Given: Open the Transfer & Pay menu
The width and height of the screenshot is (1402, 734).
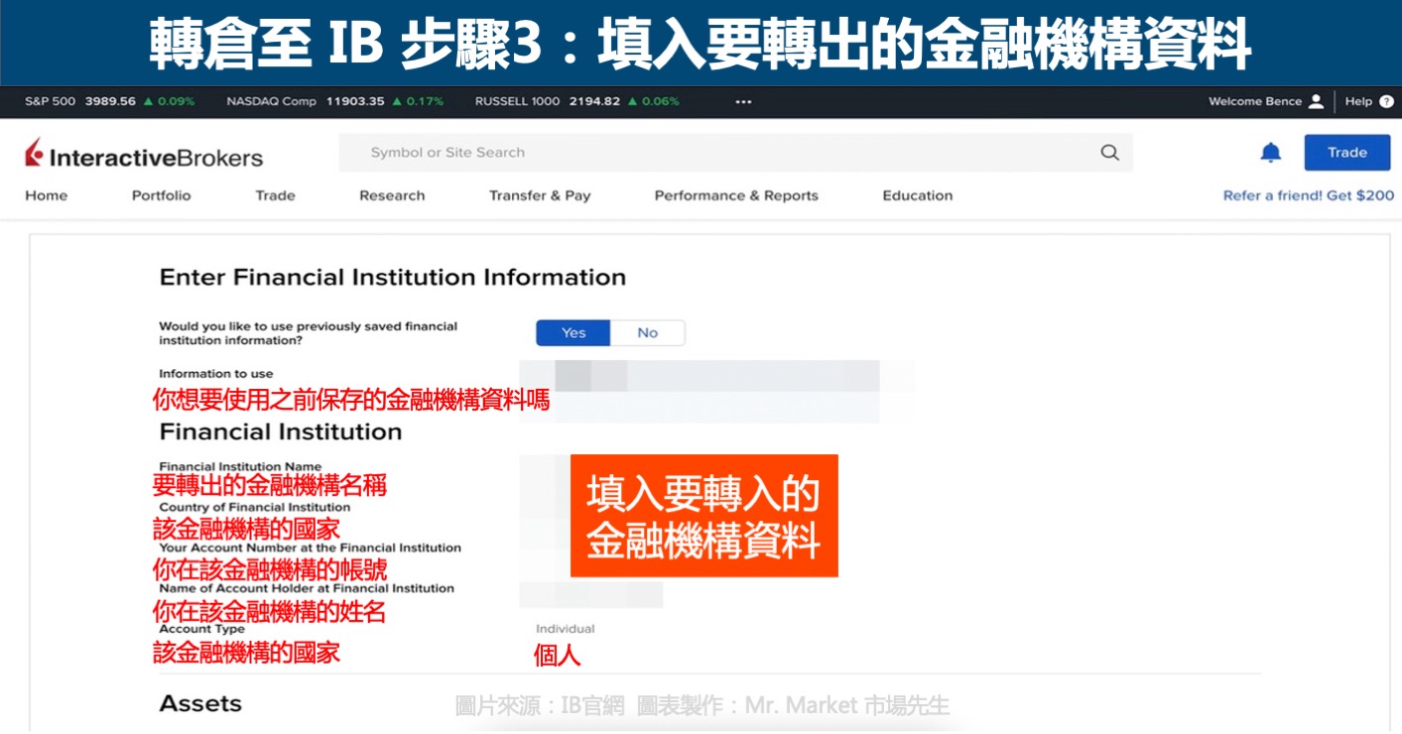Looking at the screenshot, I should coord(540,195).
